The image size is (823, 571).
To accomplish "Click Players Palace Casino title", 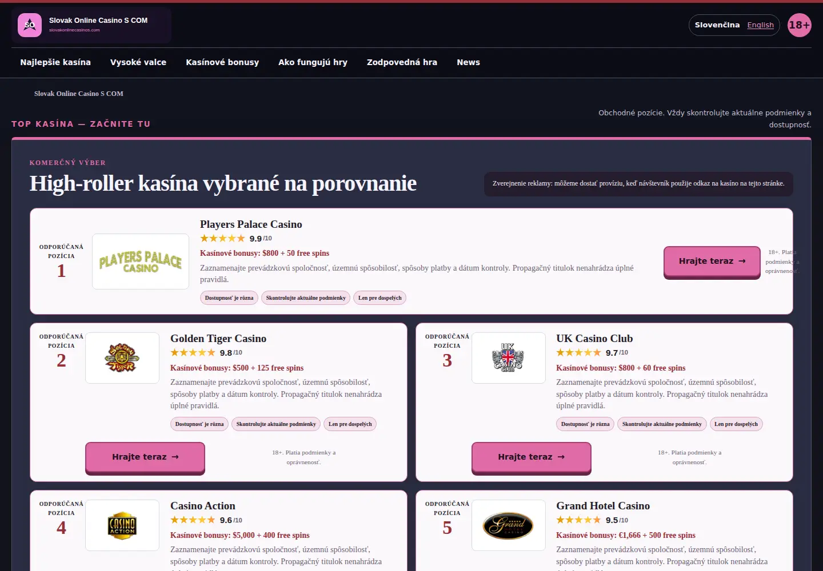I will click(x=251, y=224).
